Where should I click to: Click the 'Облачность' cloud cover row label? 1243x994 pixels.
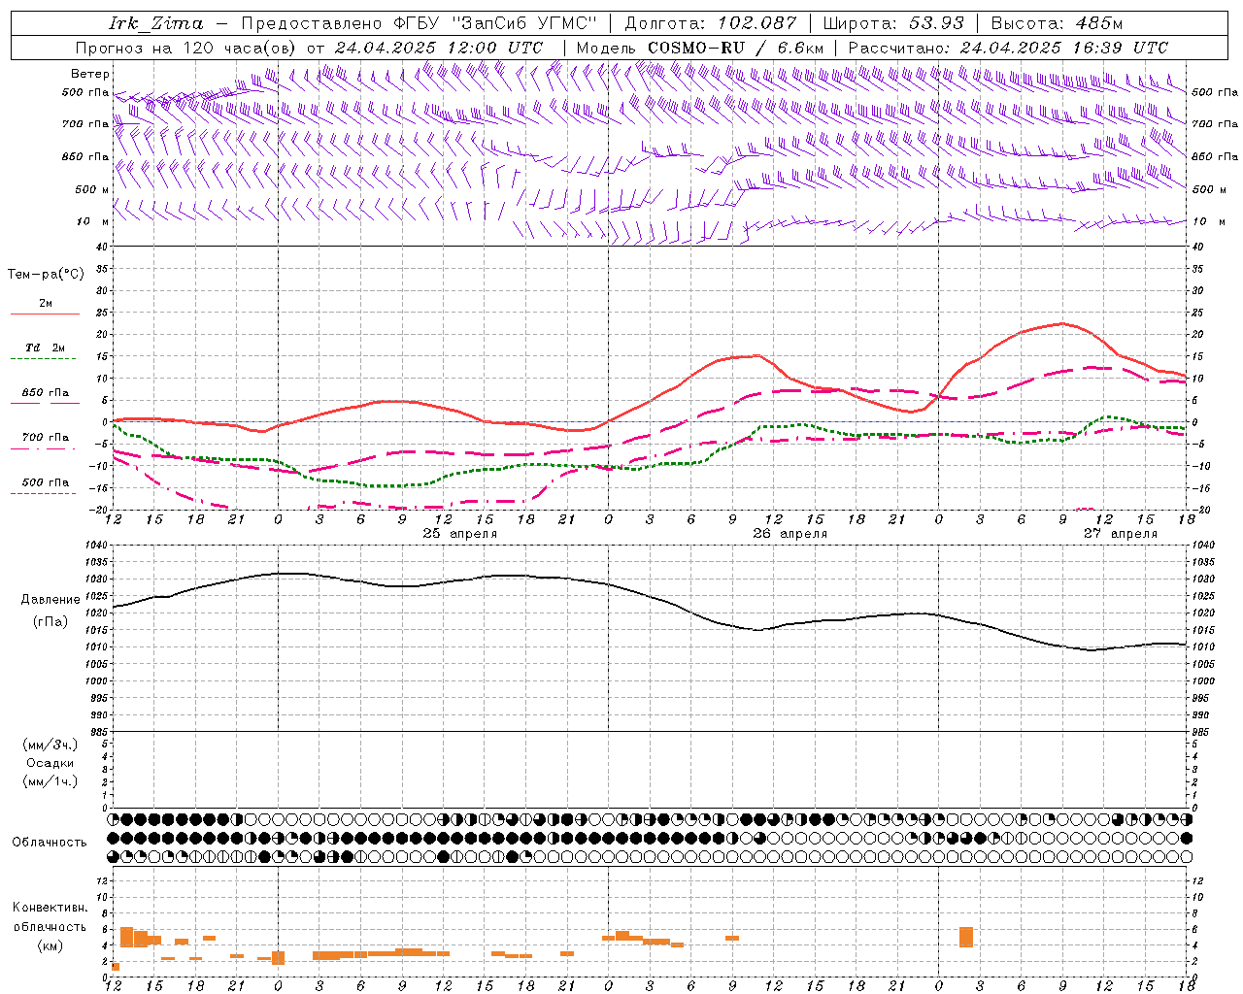pos(50,842)
